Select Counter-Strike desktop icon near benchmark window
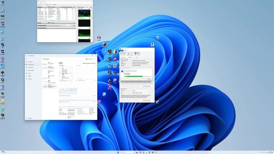The width and height of the screenshot is (274, 154). point(152,44)
